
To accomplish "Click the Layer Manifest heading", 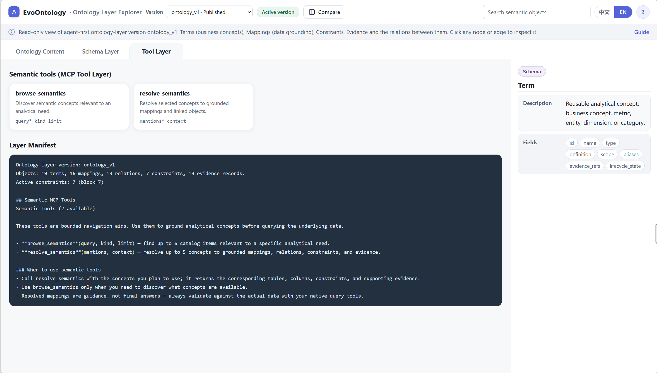I will click(x=32, y=145).
